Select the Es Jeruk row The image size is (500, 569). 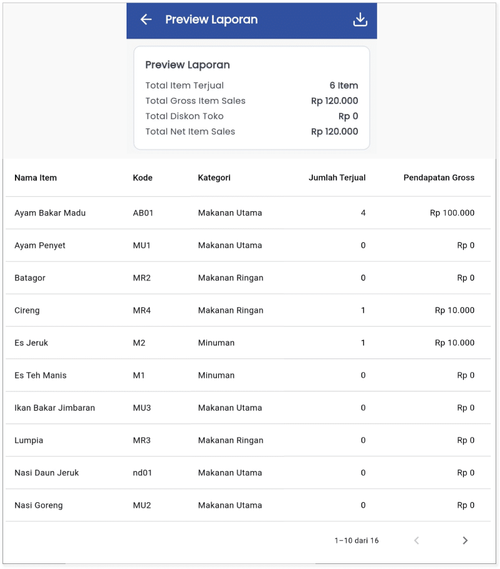tap(248, 343)
